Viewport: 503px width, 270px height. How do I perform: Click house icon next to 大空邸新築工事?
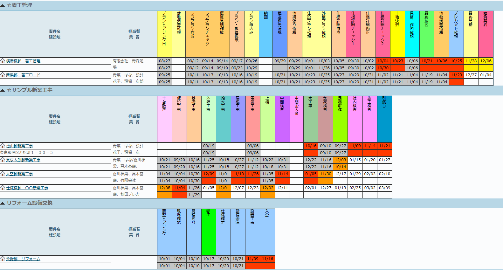point(3,174)
